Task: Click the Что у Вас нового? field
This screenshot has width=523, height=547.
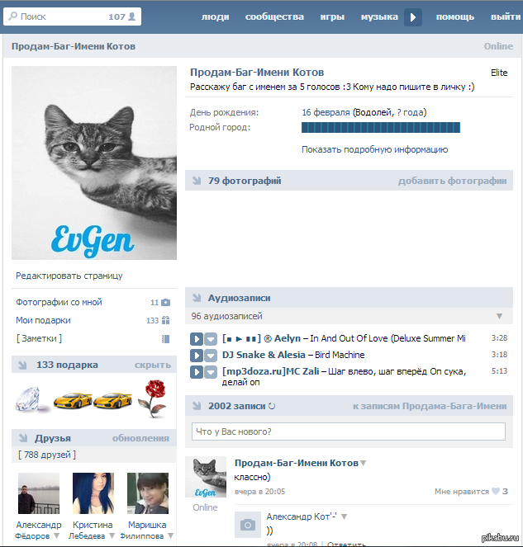Action: click(349, 431)
